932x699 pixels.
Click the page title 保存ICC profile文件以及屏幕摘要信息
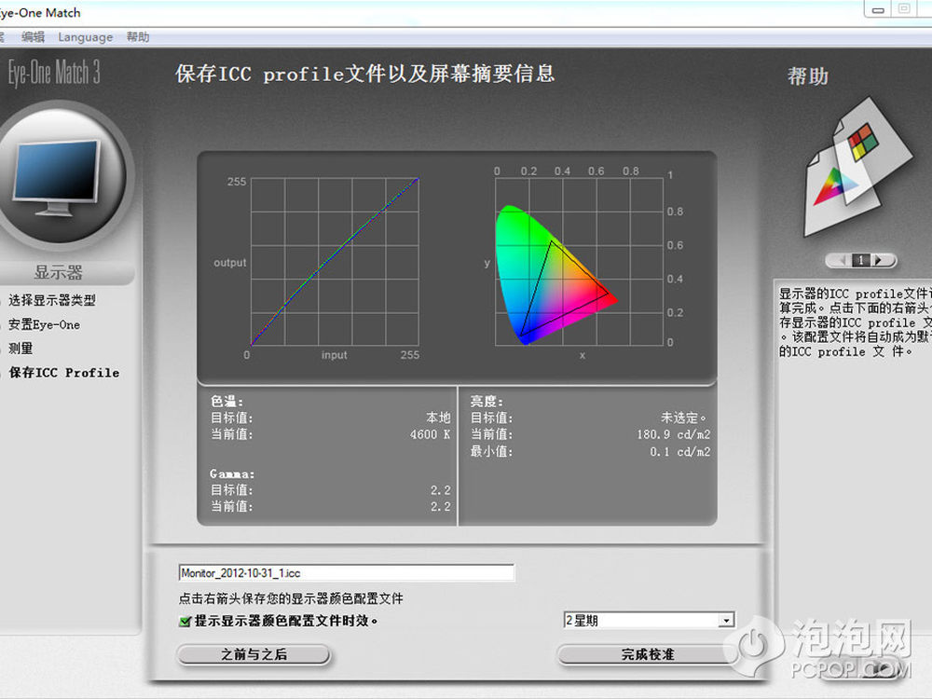point(365,74)
